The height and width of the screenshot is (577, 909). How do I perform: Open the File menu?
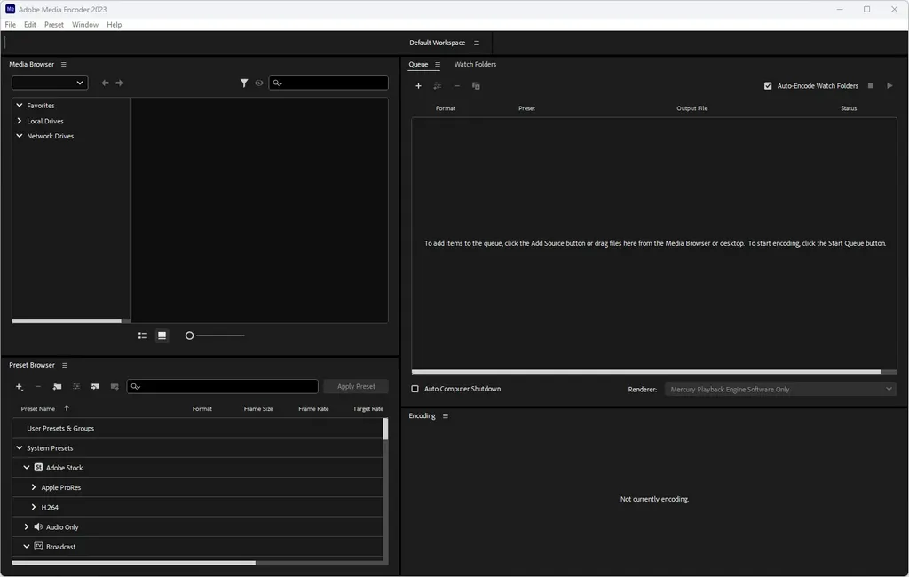(11, 24)
